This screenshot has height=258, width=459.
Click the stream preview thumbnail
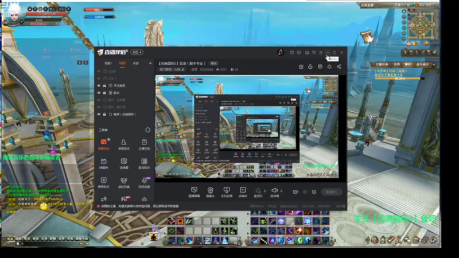[247, 127]
